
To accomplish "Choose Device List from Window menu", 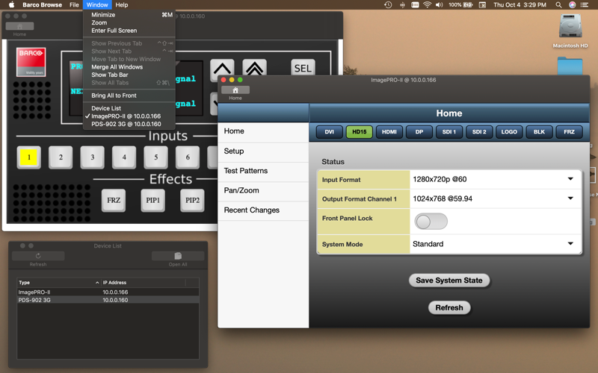I will click(x=129, y=108).
